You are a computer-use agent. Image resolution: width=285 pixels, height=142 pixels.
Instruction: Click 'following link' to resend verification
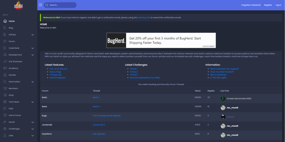pos(144,17)
